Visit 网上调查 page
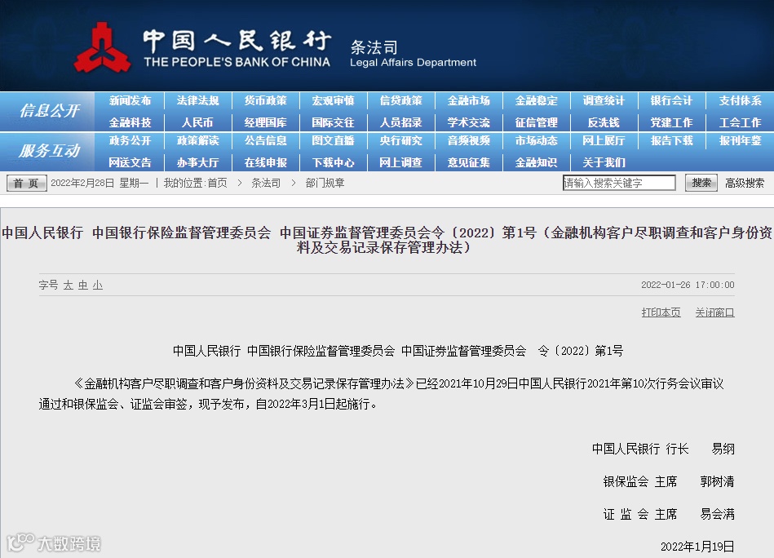Screen dimensions: 774x558 pos(400,162)
